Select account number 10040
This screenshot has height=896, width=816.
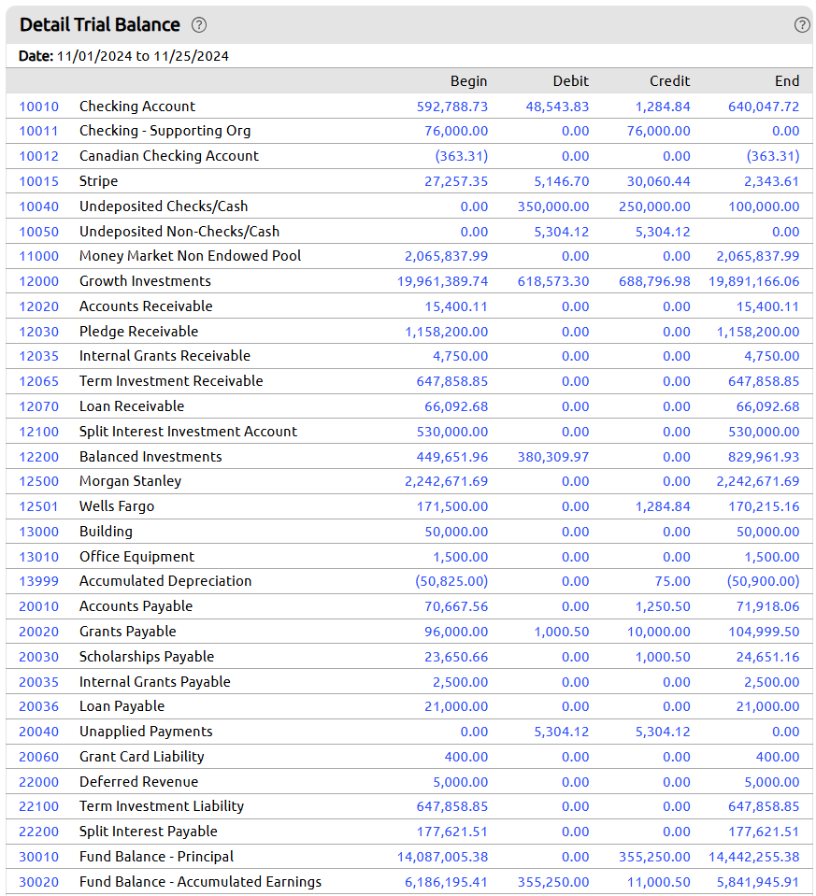pyautogui.click(x=39, y=206)
